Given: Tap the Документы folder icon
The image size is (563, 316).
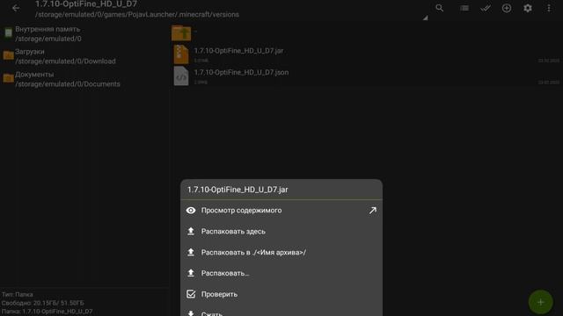Looking at the screenshot, I should point(8,78).
